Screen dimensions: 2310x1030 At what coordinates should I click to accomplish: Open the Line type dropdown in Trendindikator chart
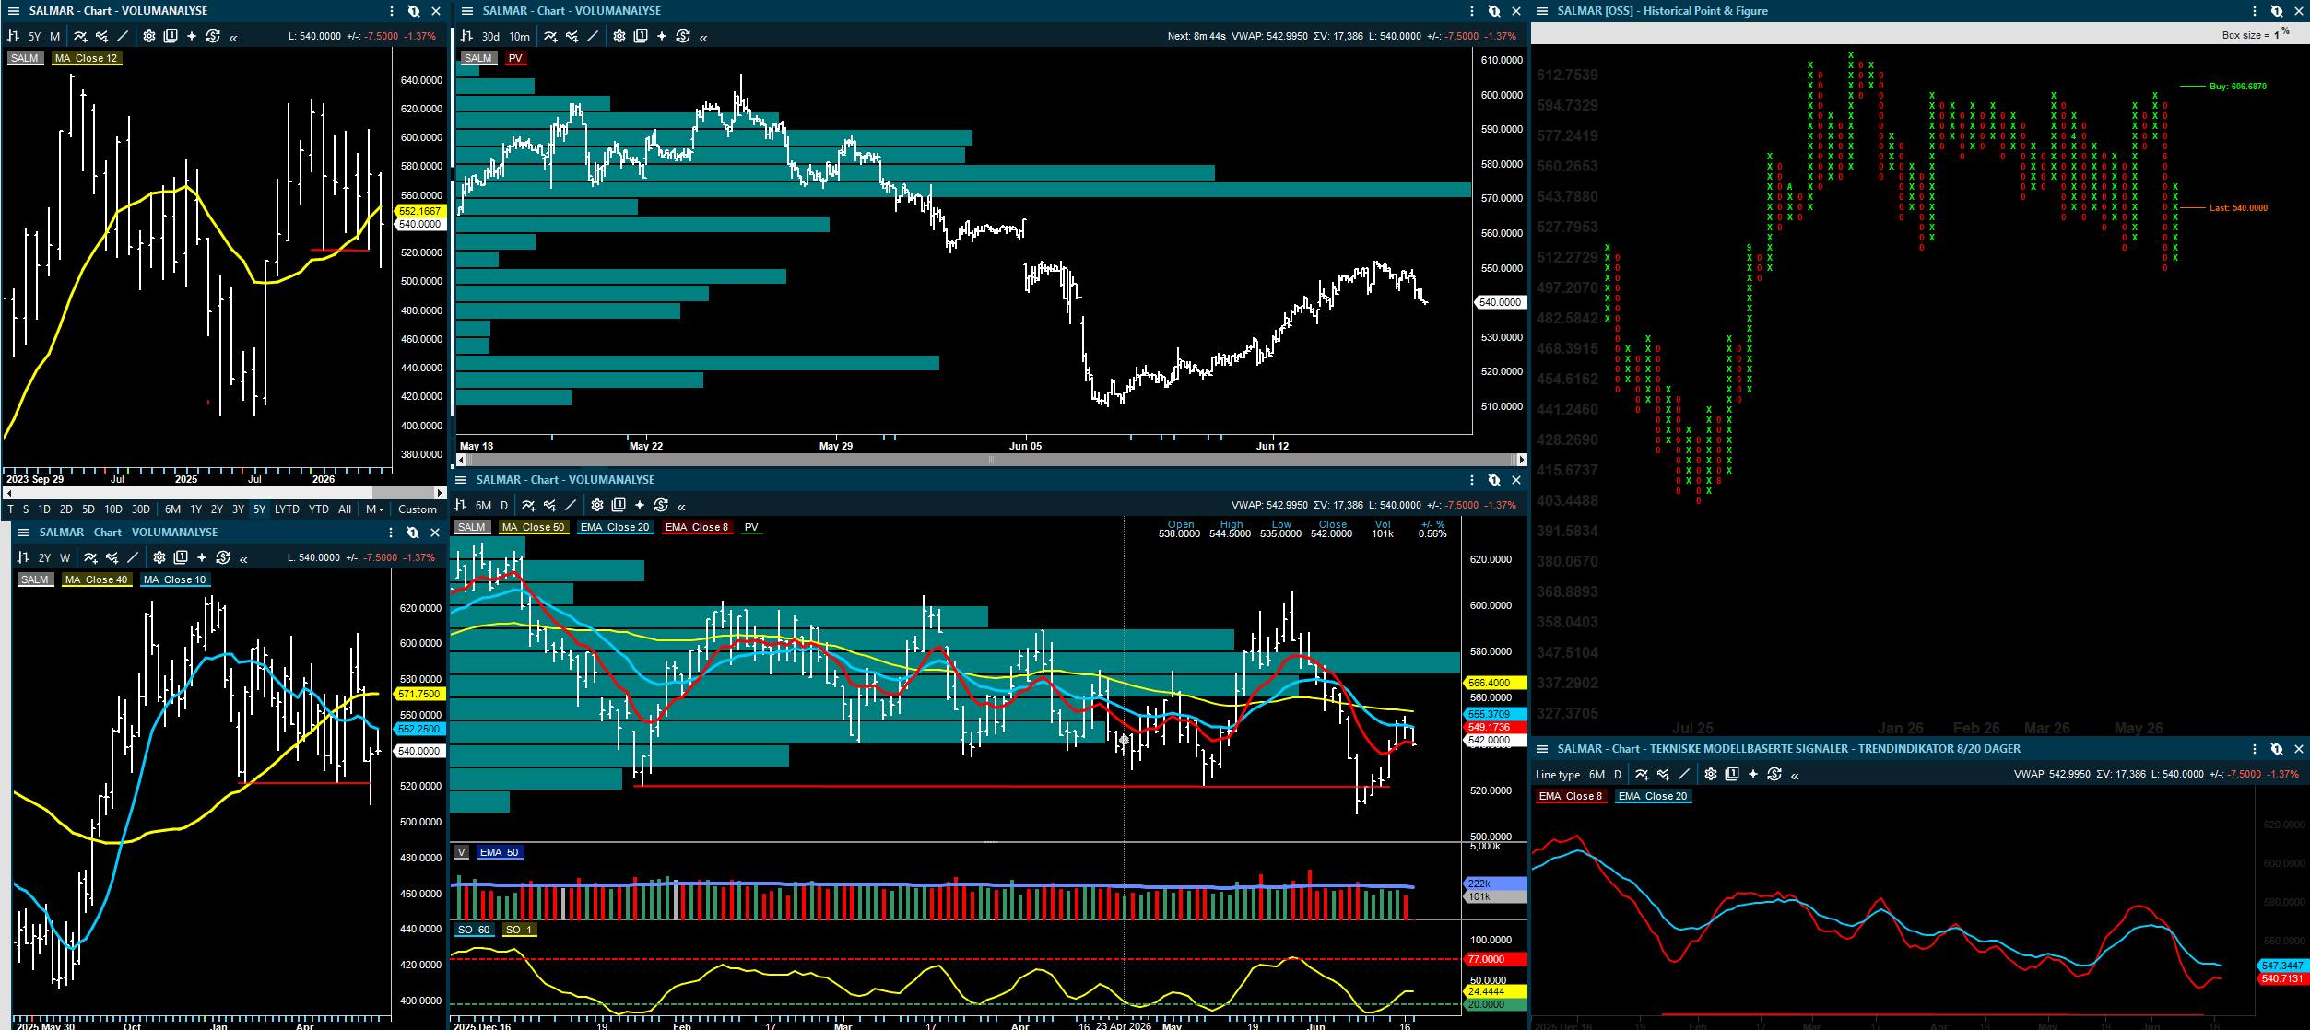tap(1558, 775)
